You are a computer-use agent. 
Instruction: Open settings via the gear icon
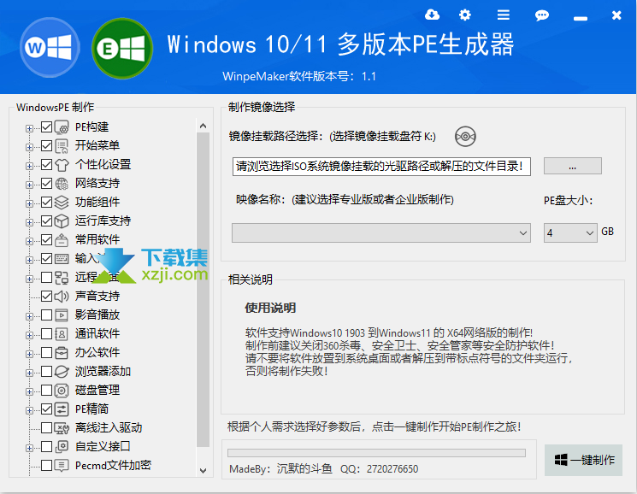click(465, 15)
